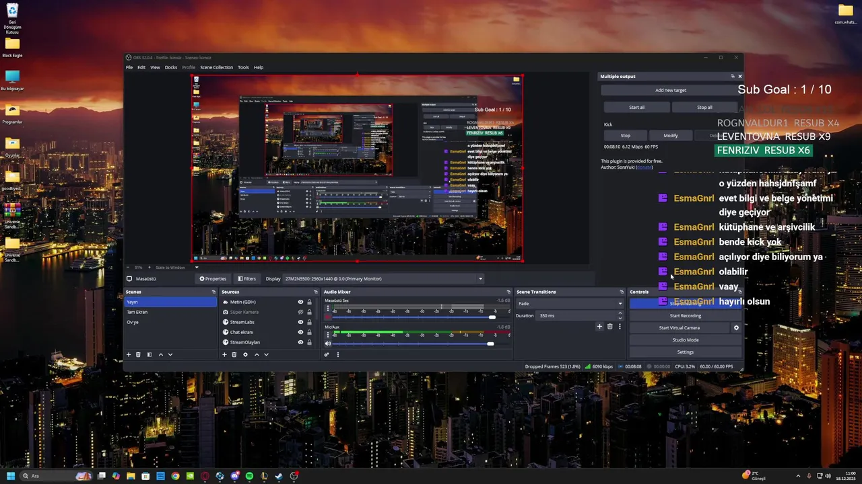Image resolution: width=862 pixels, height=484 pixels.
Task: Open Steam from the taskbar
Action: point(279,476)
